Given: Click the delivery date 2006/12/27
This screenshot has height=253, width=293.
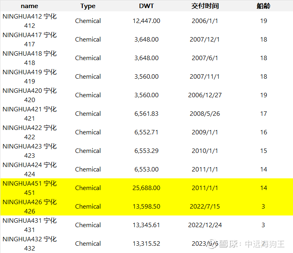Looking at the screenshot, I should click(x=205, y=95).
